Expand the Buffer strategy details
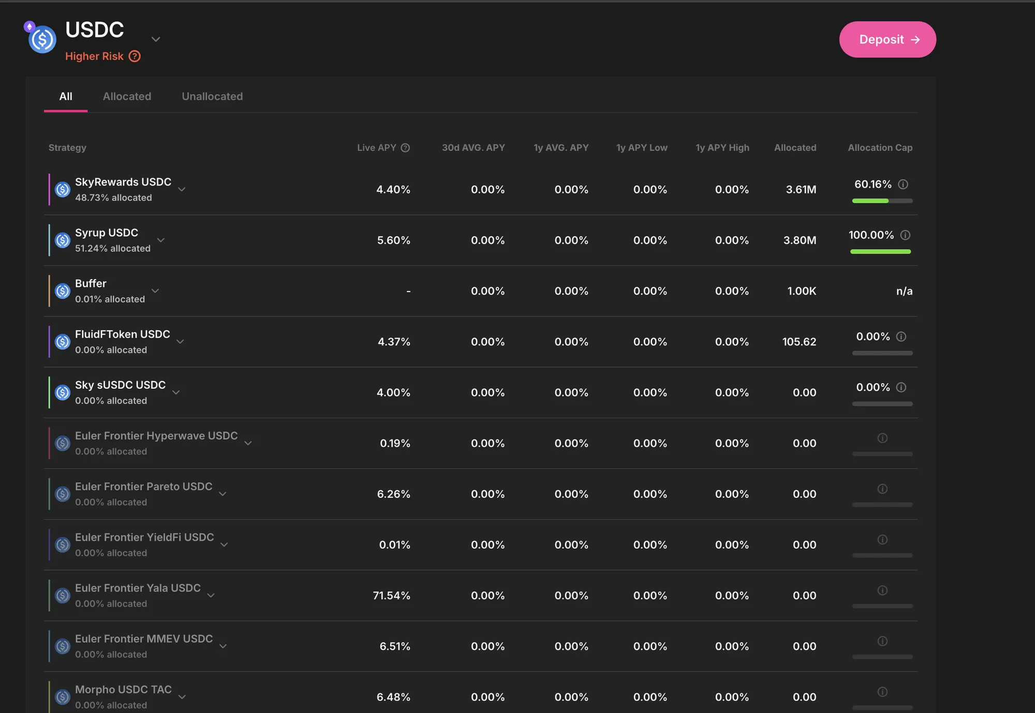 (x=155, y=291)
